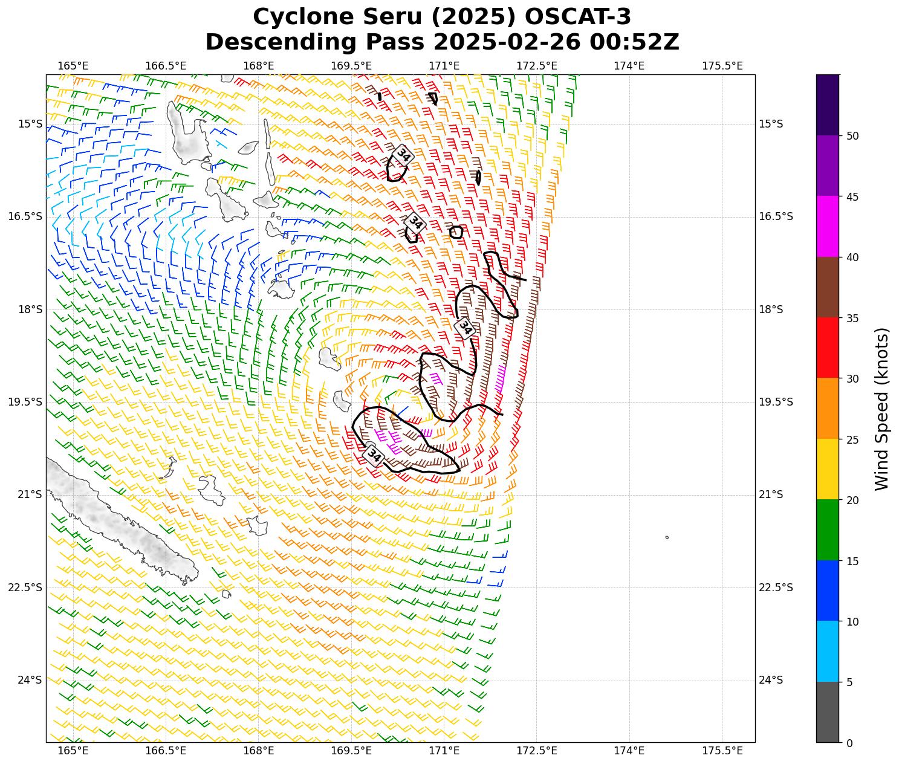Click the yellow 20-25 knot colorbar segment
Viewport: 899px width, 764px height.
click(827, 469)
